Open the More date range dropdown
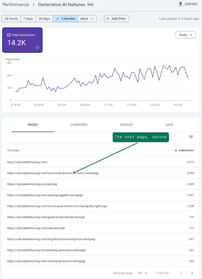202x279 pixels. (87, 19)
